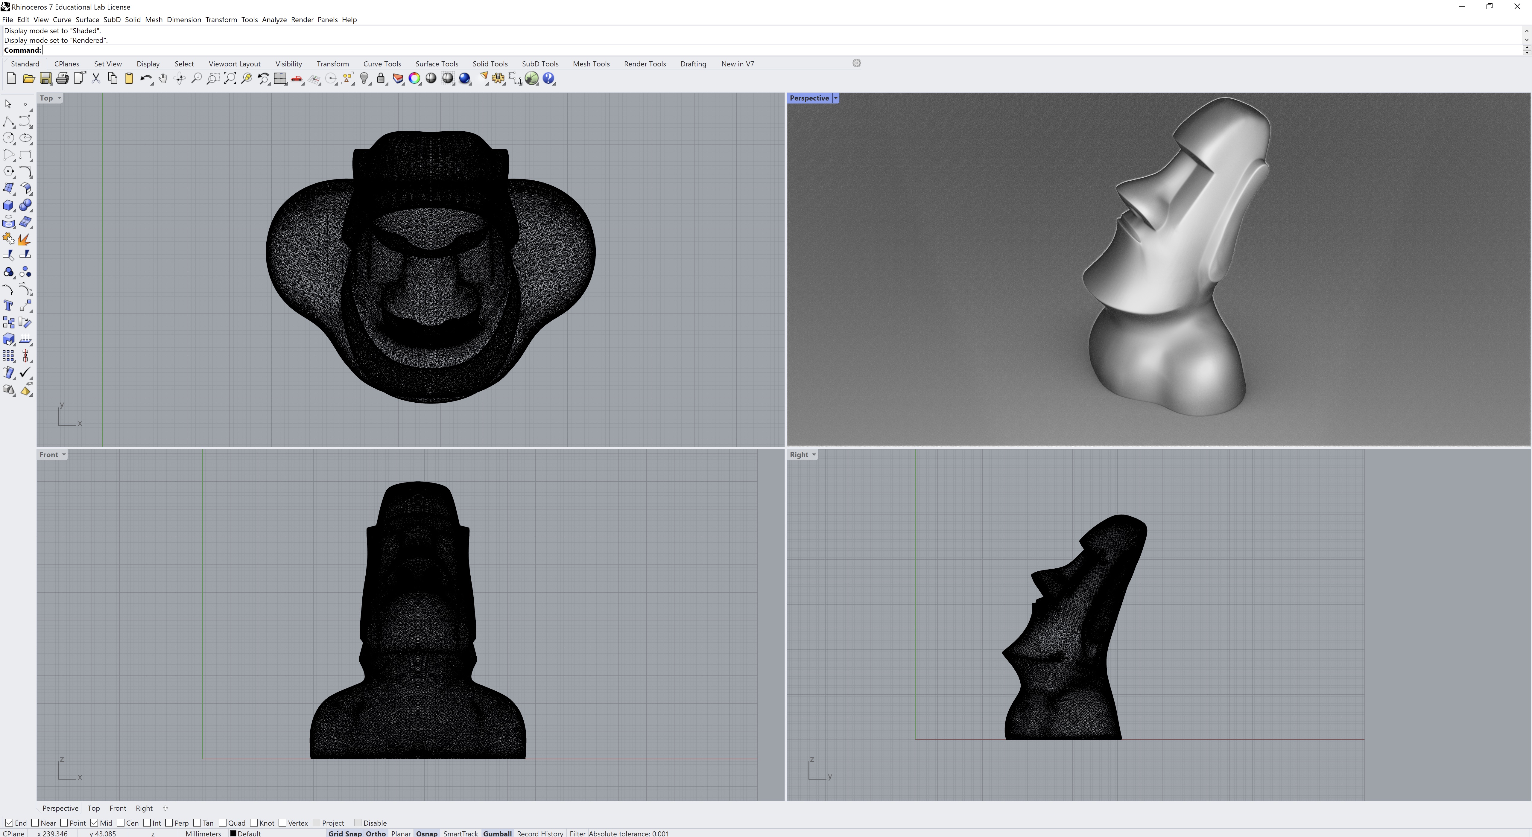1532x837 pixels.
Task: Switch to the Front viewport tab at bottom
Action: coord(118,808)
